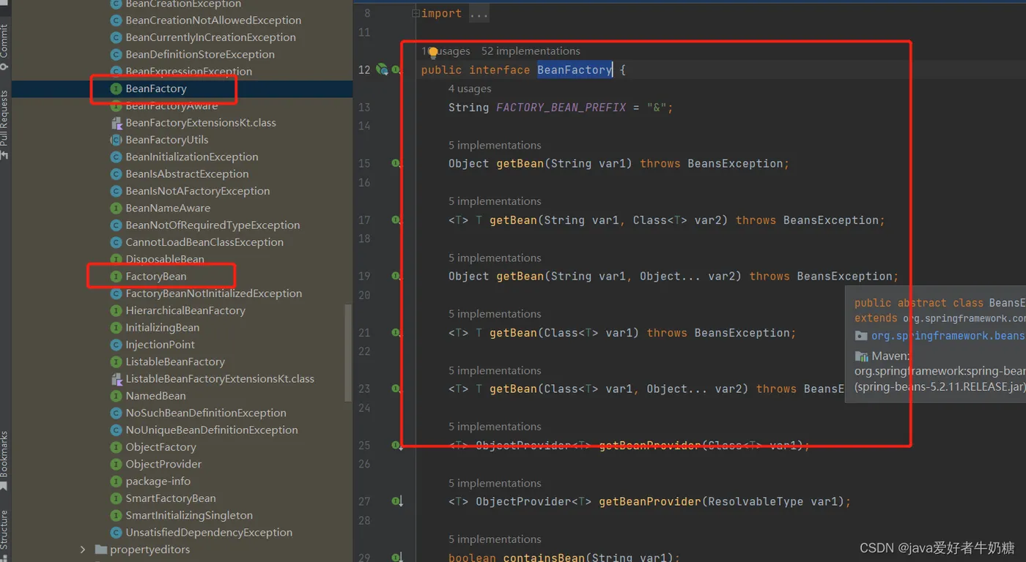This screenshot has height=562, width=1026.
Task: Open 5 implementations hint above line 17
Action: pos(495,201)
